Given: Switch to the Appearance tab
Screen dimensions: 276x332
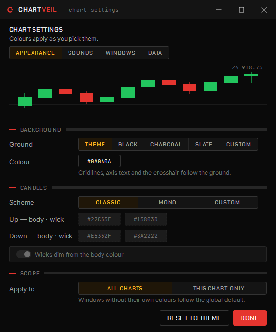Looking at the screenshot, I should click(x=35, y=53).
